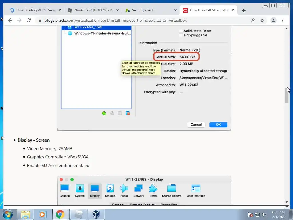View site info via padlock icon
The width and height of the screenshot is (293, 220).
(x=40, y=20)
